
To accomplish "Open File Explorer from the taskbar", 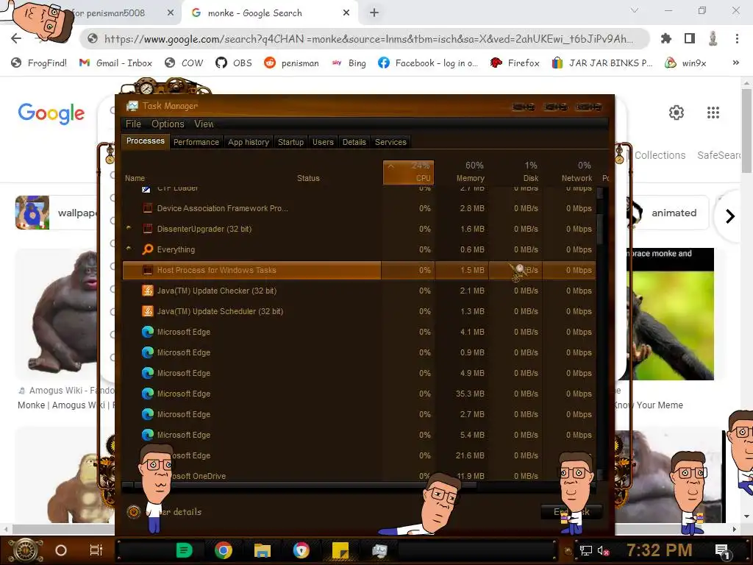I will (x=263, y=550).
